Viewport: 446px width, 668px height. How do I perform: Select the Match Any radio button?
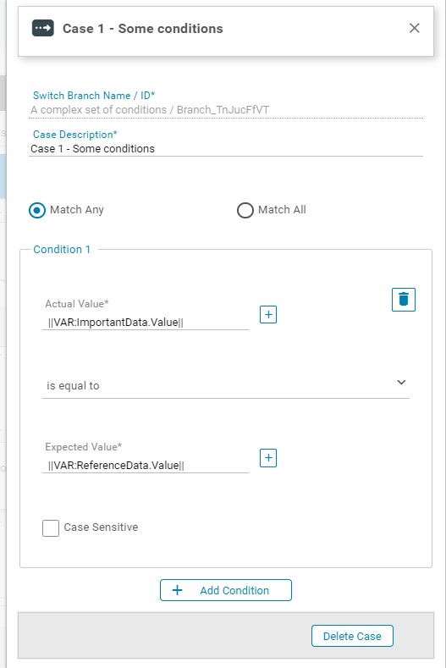(x=37, y=210)
